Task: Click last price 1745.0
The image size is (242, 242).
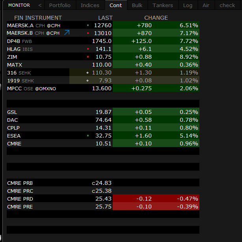Action: (102, 41)
